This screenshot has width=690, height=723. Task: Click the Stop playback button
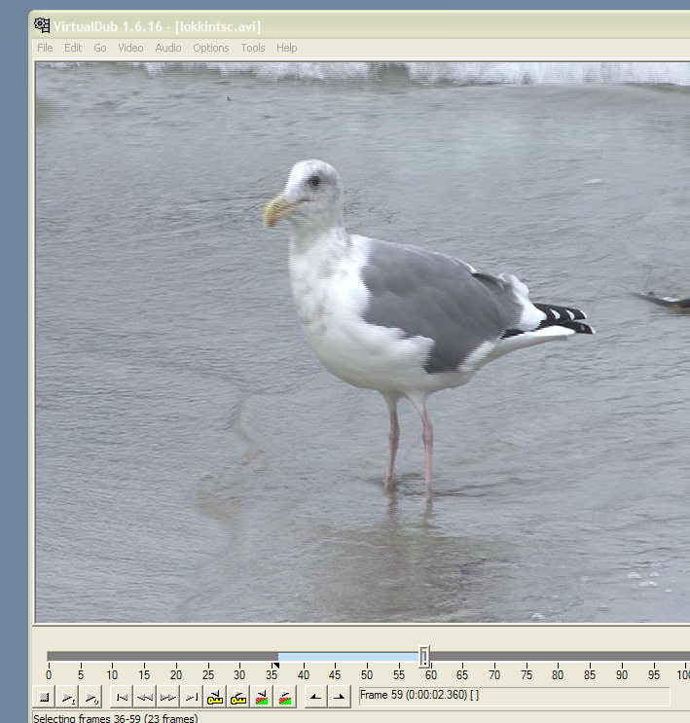point(44,697)
